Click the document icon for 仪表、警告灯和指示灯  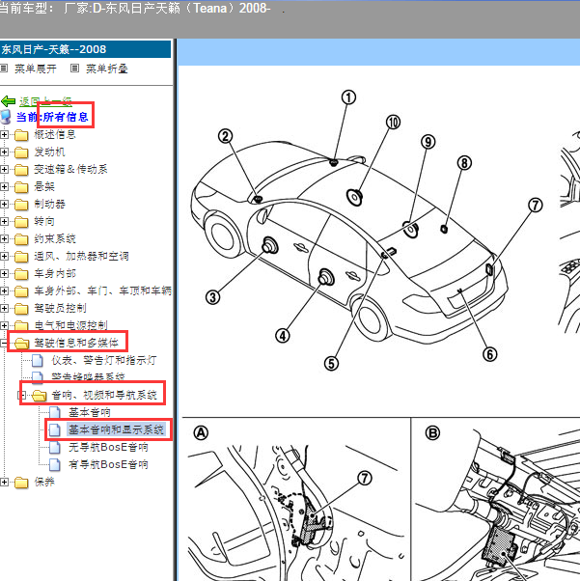pyautogui.click(x=38, y=361)
